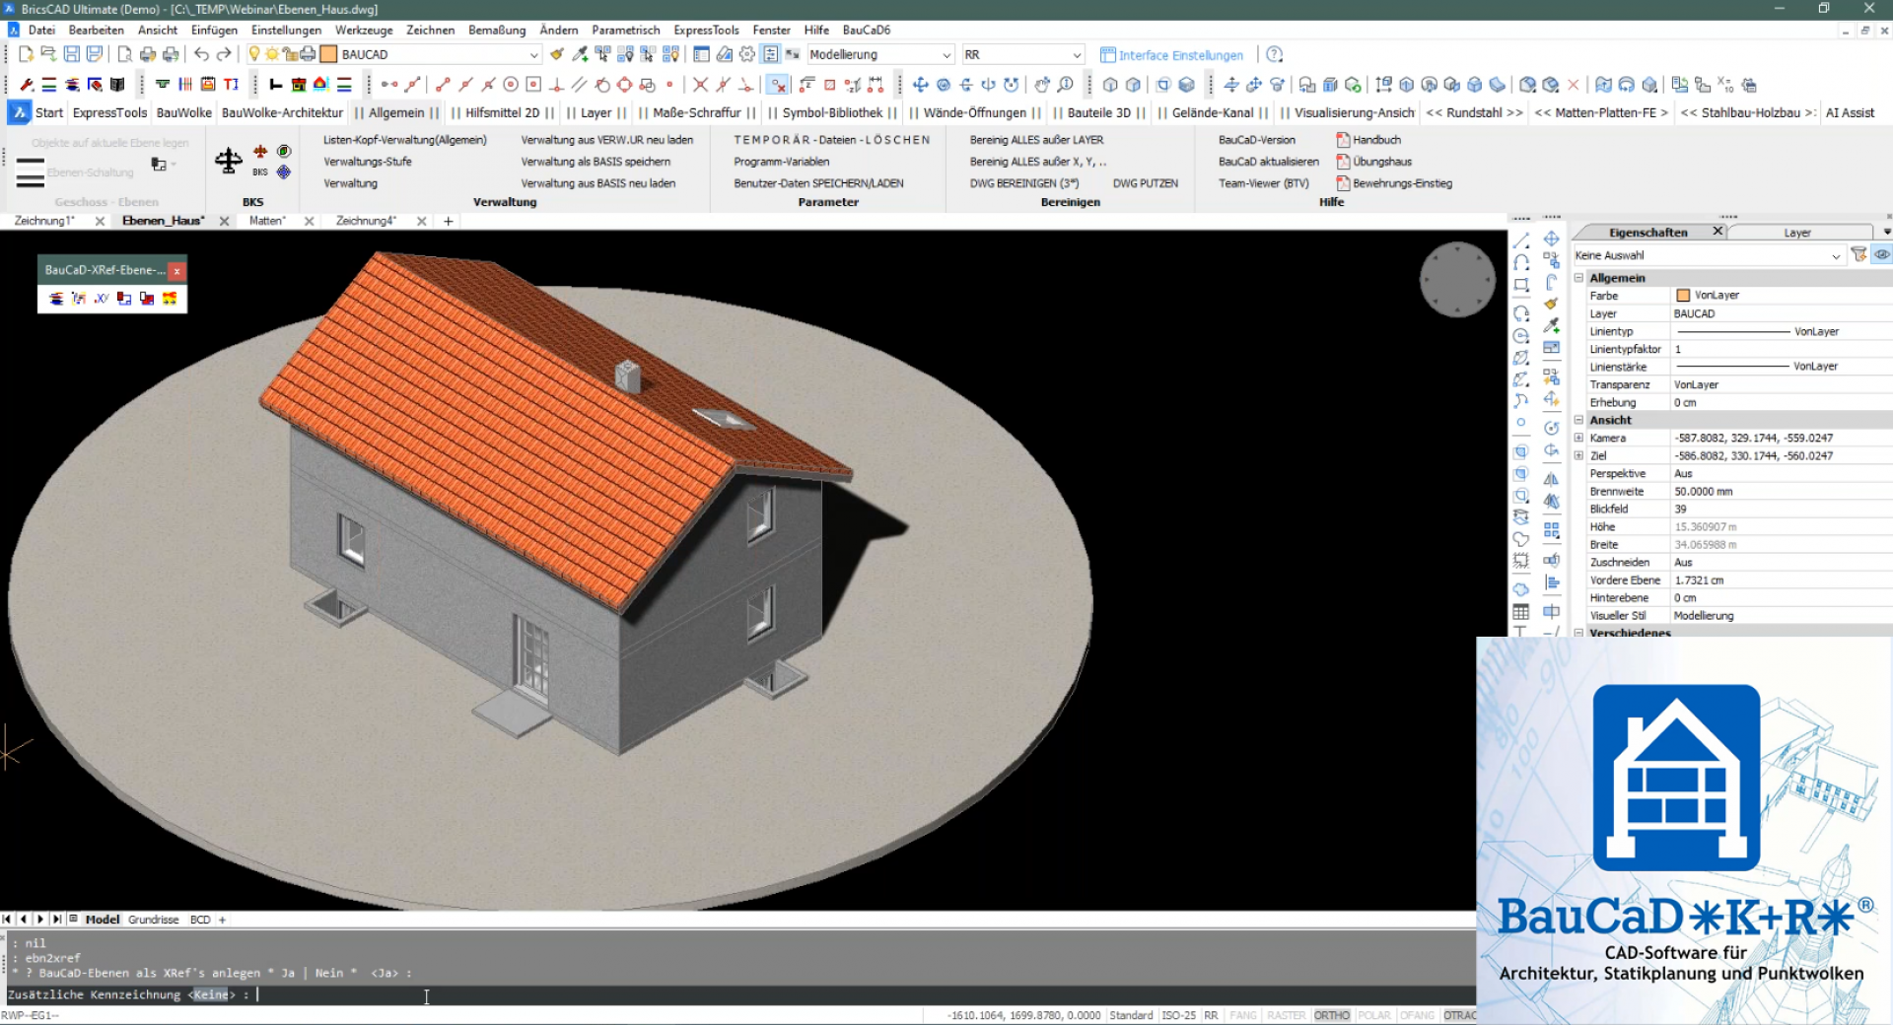Viewport: 1893px width, 1025px height.
Task: Toggle the highlighted snap-off button in toolbar
Action: click(x=778, y=85)
